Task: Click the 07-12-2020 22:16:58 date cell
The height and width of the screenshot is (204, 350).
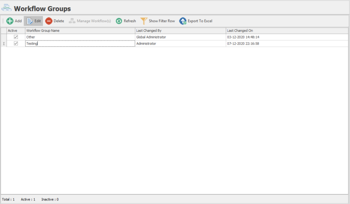Action: 243,44
